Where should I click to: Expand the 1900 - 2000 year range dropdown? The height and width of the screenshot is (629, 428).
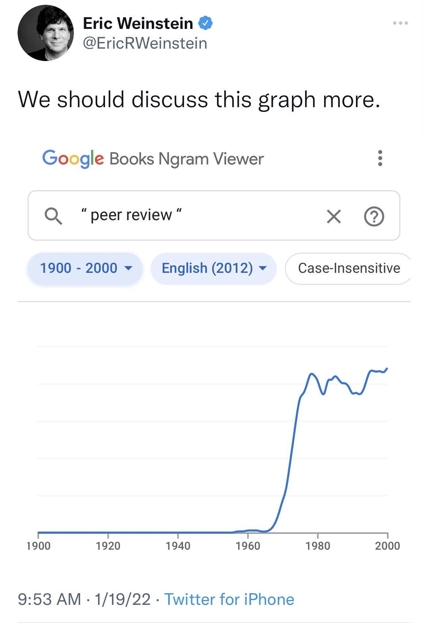85,268
